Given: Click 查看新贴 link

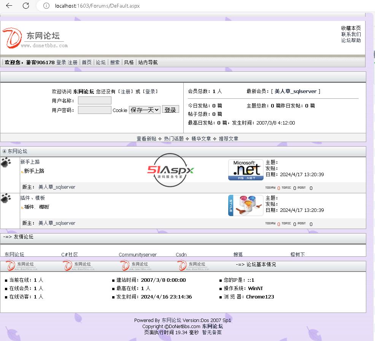Looking at the screenshot, I should coord(146,139).
